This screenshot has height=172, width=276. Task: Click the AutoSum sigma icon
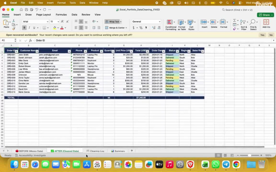234,21
